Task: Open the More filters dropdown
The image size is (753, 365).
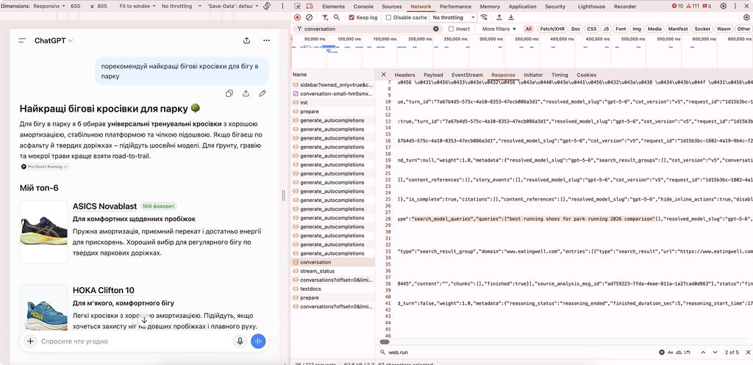Action: coord(499,29)
